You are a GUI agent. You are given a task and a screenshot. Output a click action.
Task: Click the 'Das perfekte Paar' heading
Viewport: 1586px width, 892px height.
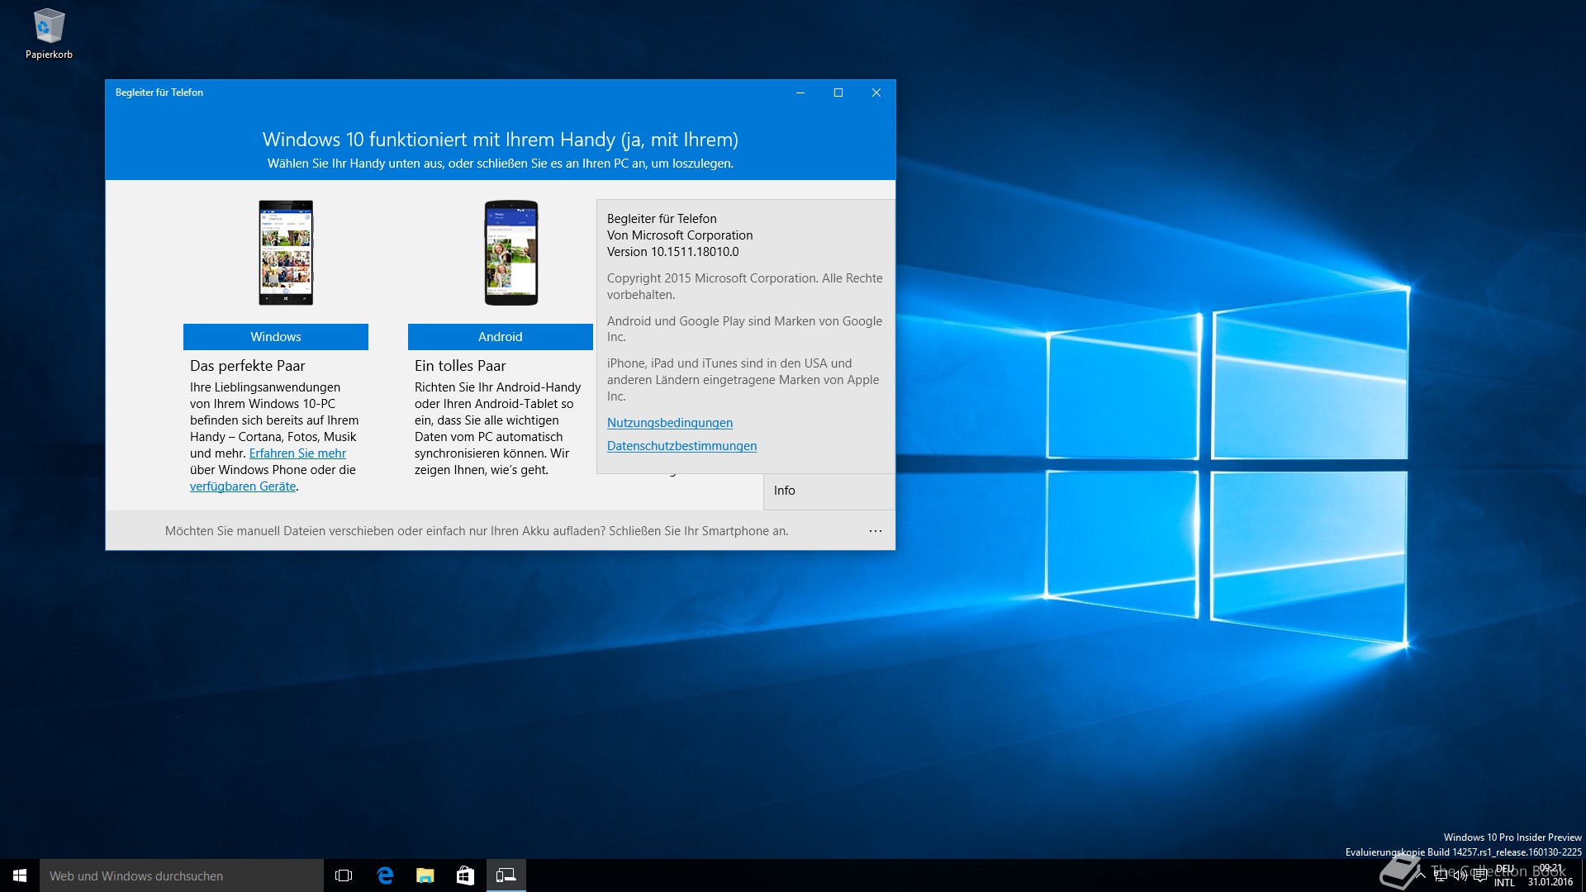247,366
